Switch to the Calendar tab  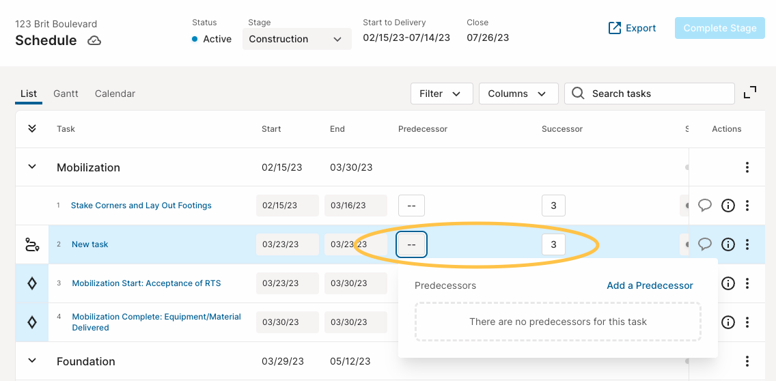[115, 94]
